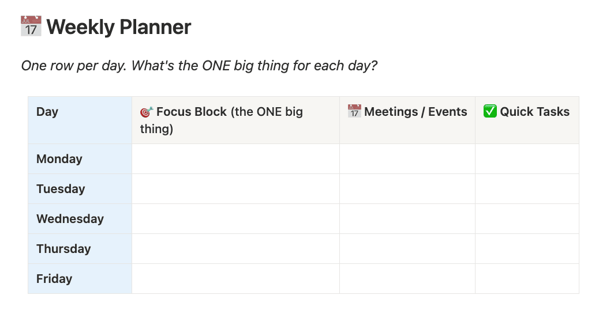The height and width of the screenshot is (325, 614).
Task: Click Wednesday's Quick Tasks cell
Action: tap(527, 219)
